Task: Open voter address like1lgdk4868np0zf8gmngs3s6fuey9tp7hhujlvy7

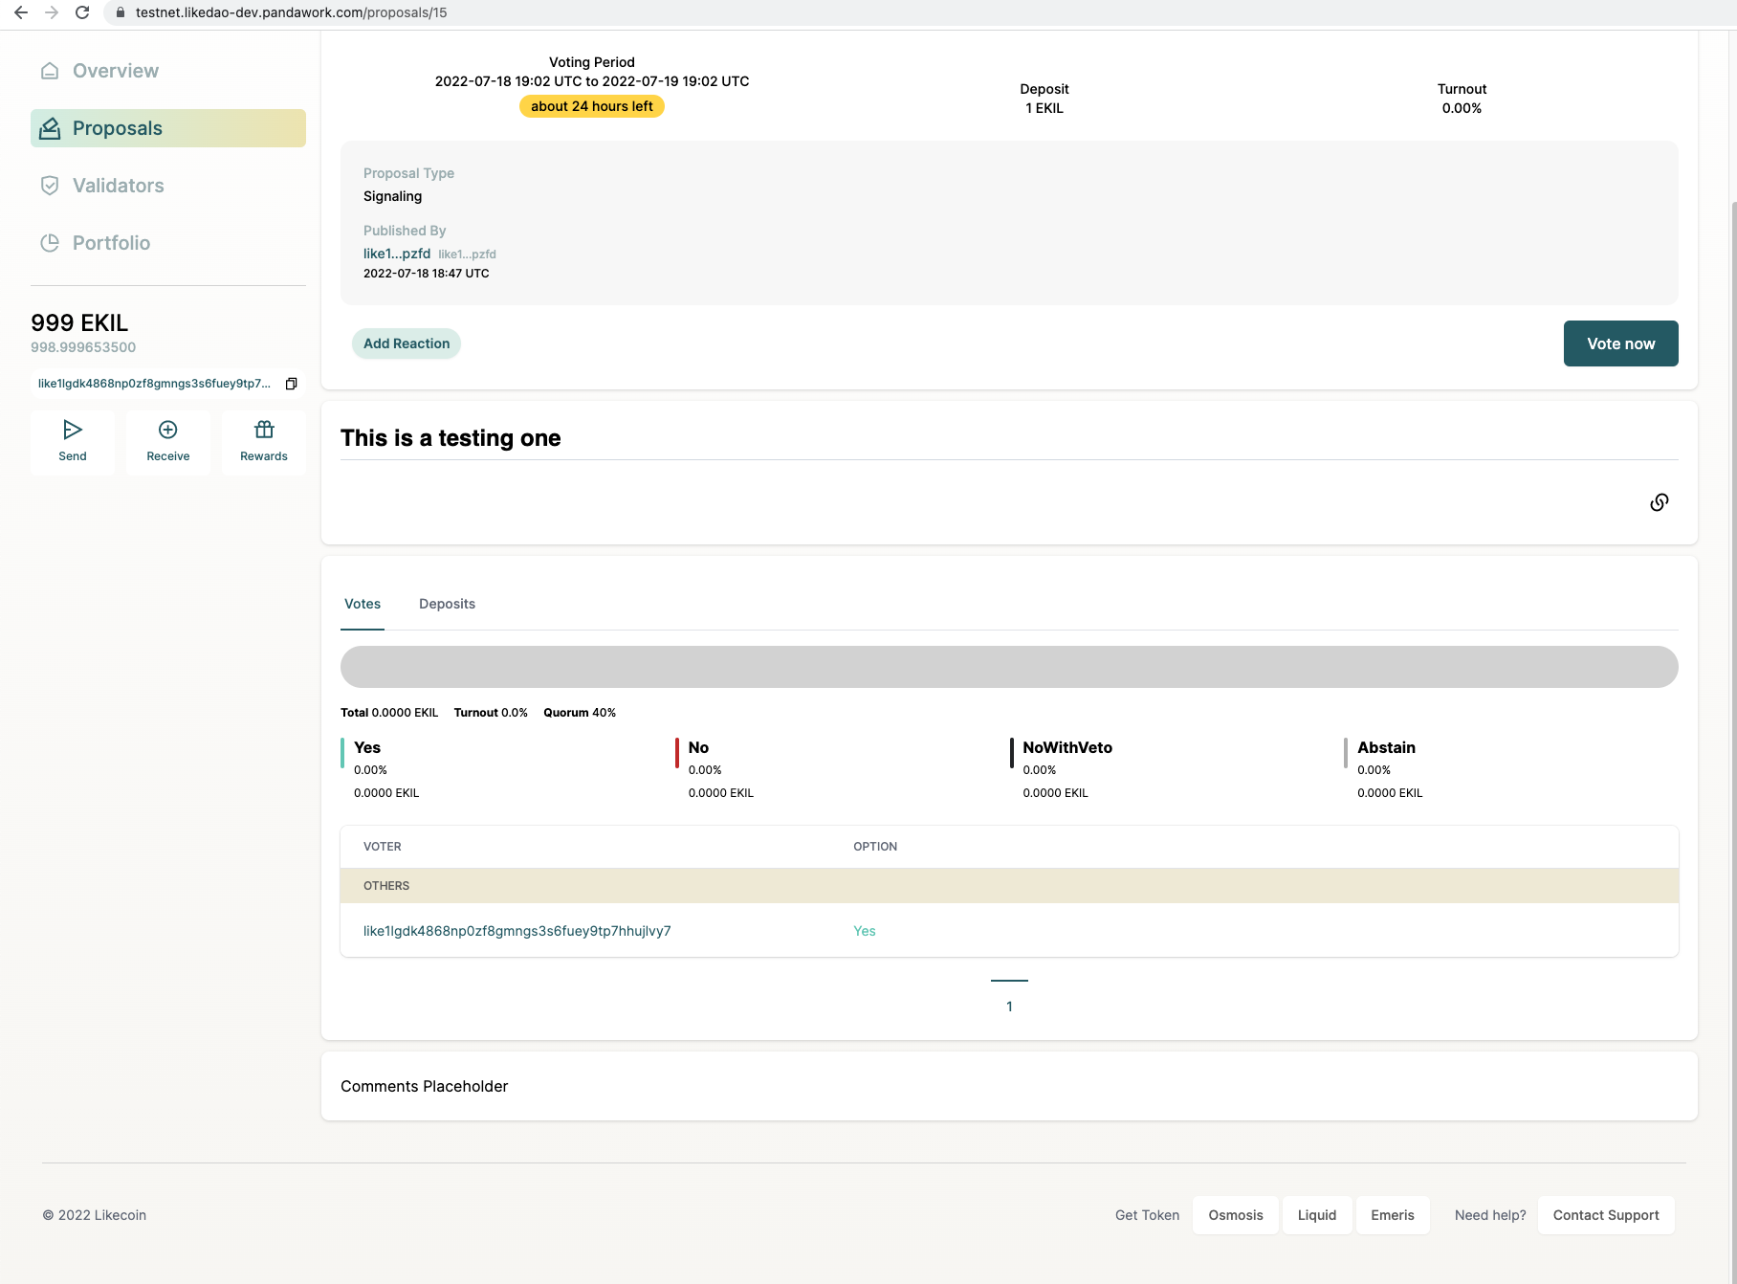Action: coord(517,931)
